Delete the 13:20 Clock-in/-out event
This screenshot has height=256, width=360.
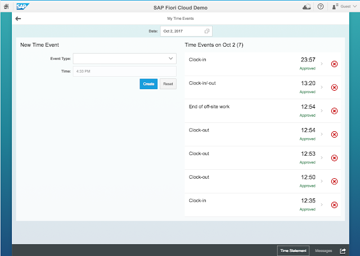pos(334,87)
